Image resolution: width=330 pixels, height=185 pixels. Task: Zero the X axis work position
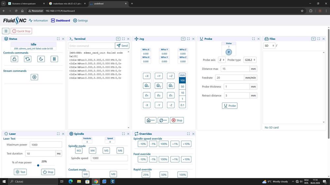tap(147, 95)
